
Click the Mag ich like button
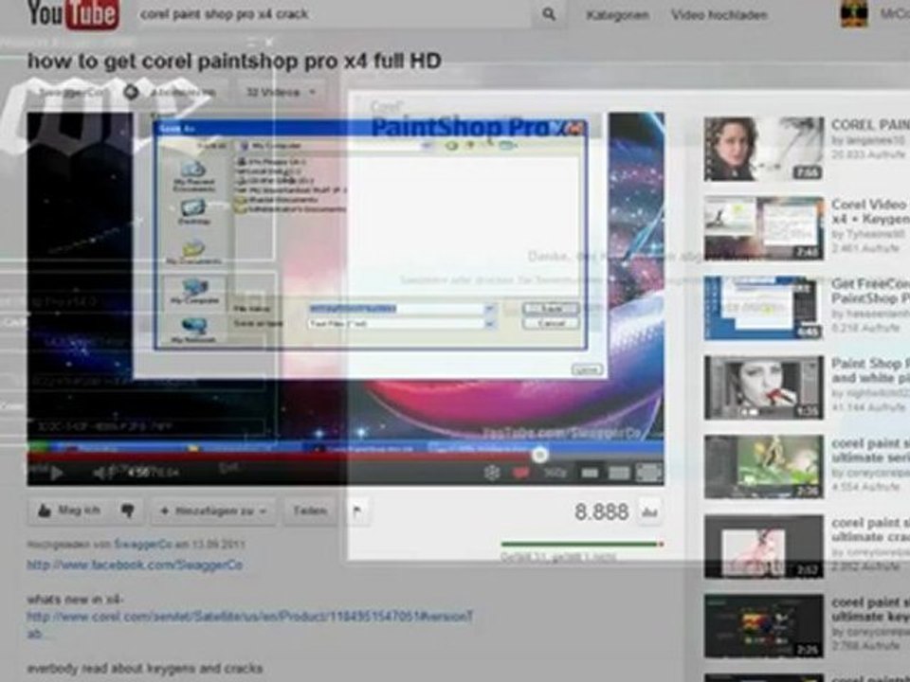coord(69,511)
